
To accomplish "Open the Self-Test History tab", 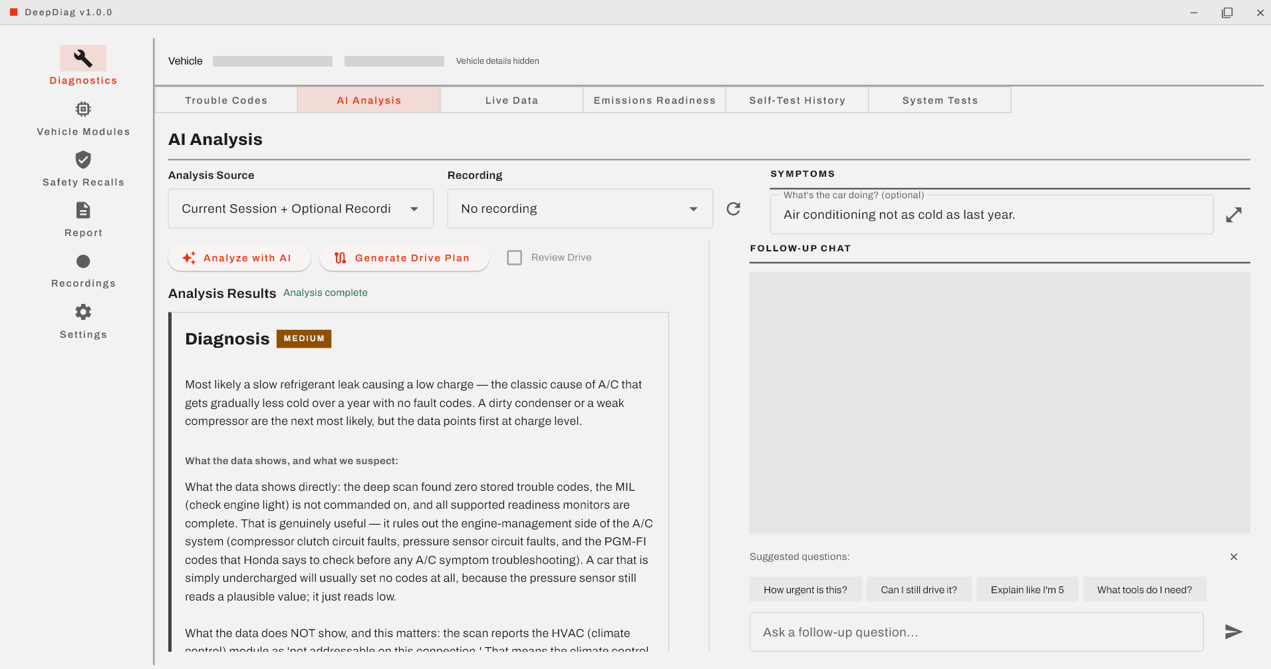I will pyautogui.click(x=797, y=100).
